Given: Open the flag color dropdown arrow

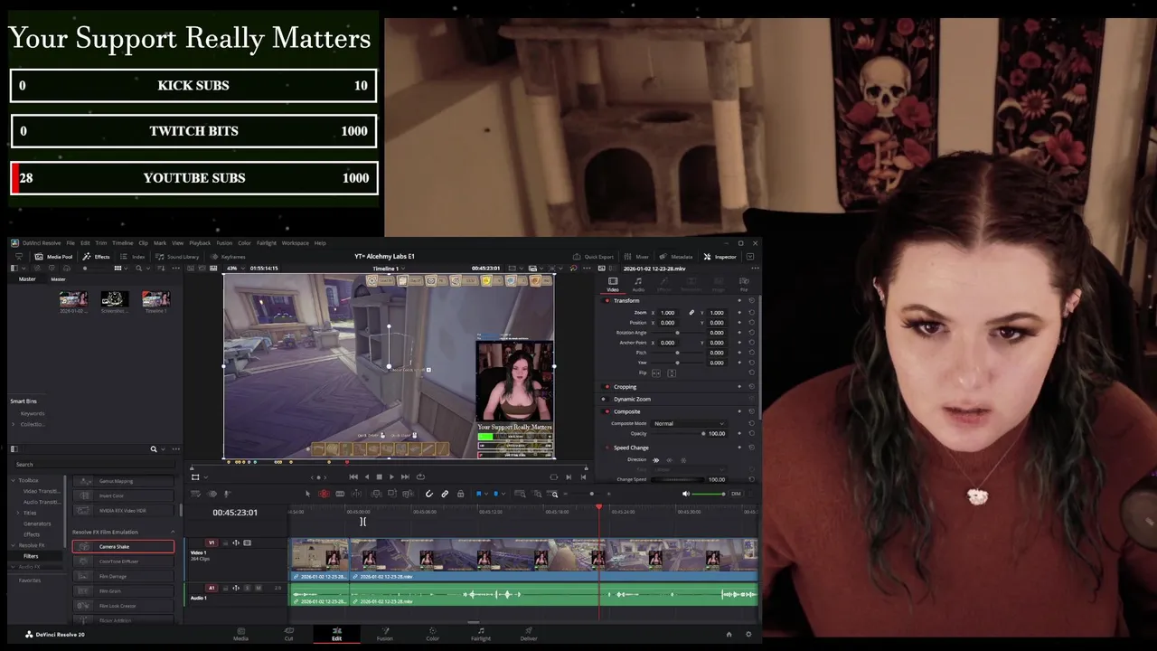Looking at the screenshot, I should (486, 494).
